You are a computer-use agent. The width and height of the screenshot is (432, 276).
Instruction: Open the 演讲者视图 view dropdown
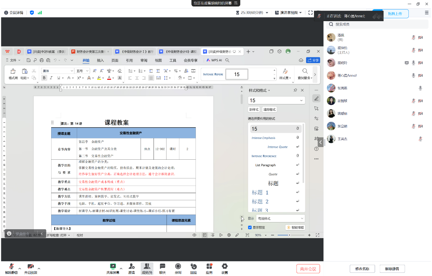click(x=288, y=13)
